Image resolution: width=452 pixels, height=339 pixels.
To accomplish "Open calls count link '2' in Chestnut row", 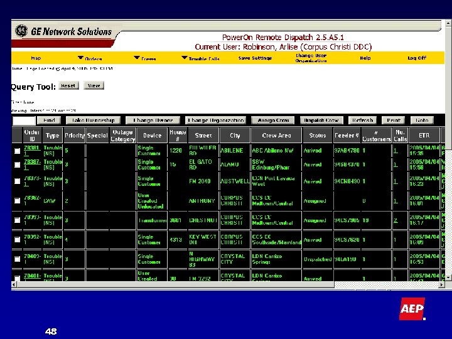I will pyautogui.click(x=395, y=220).
